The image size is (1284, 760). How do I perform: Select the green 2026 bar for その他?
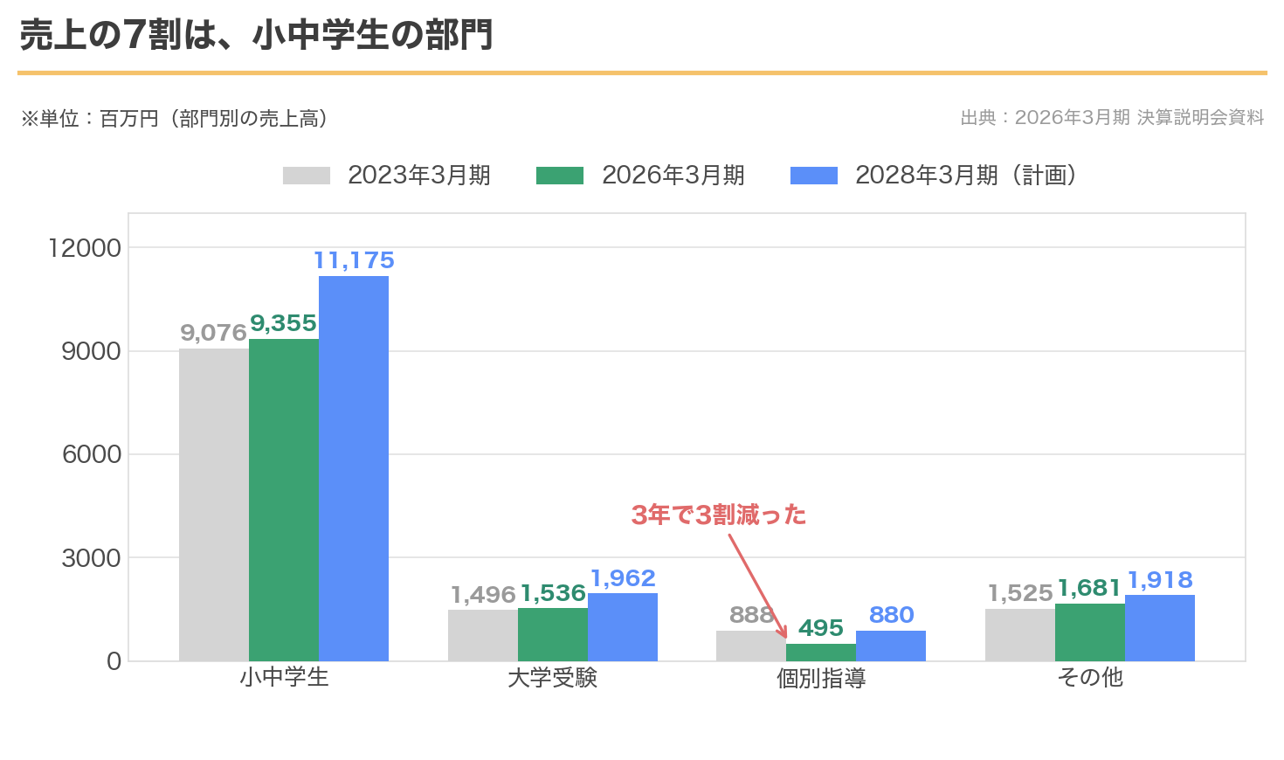coord(1090,632)
